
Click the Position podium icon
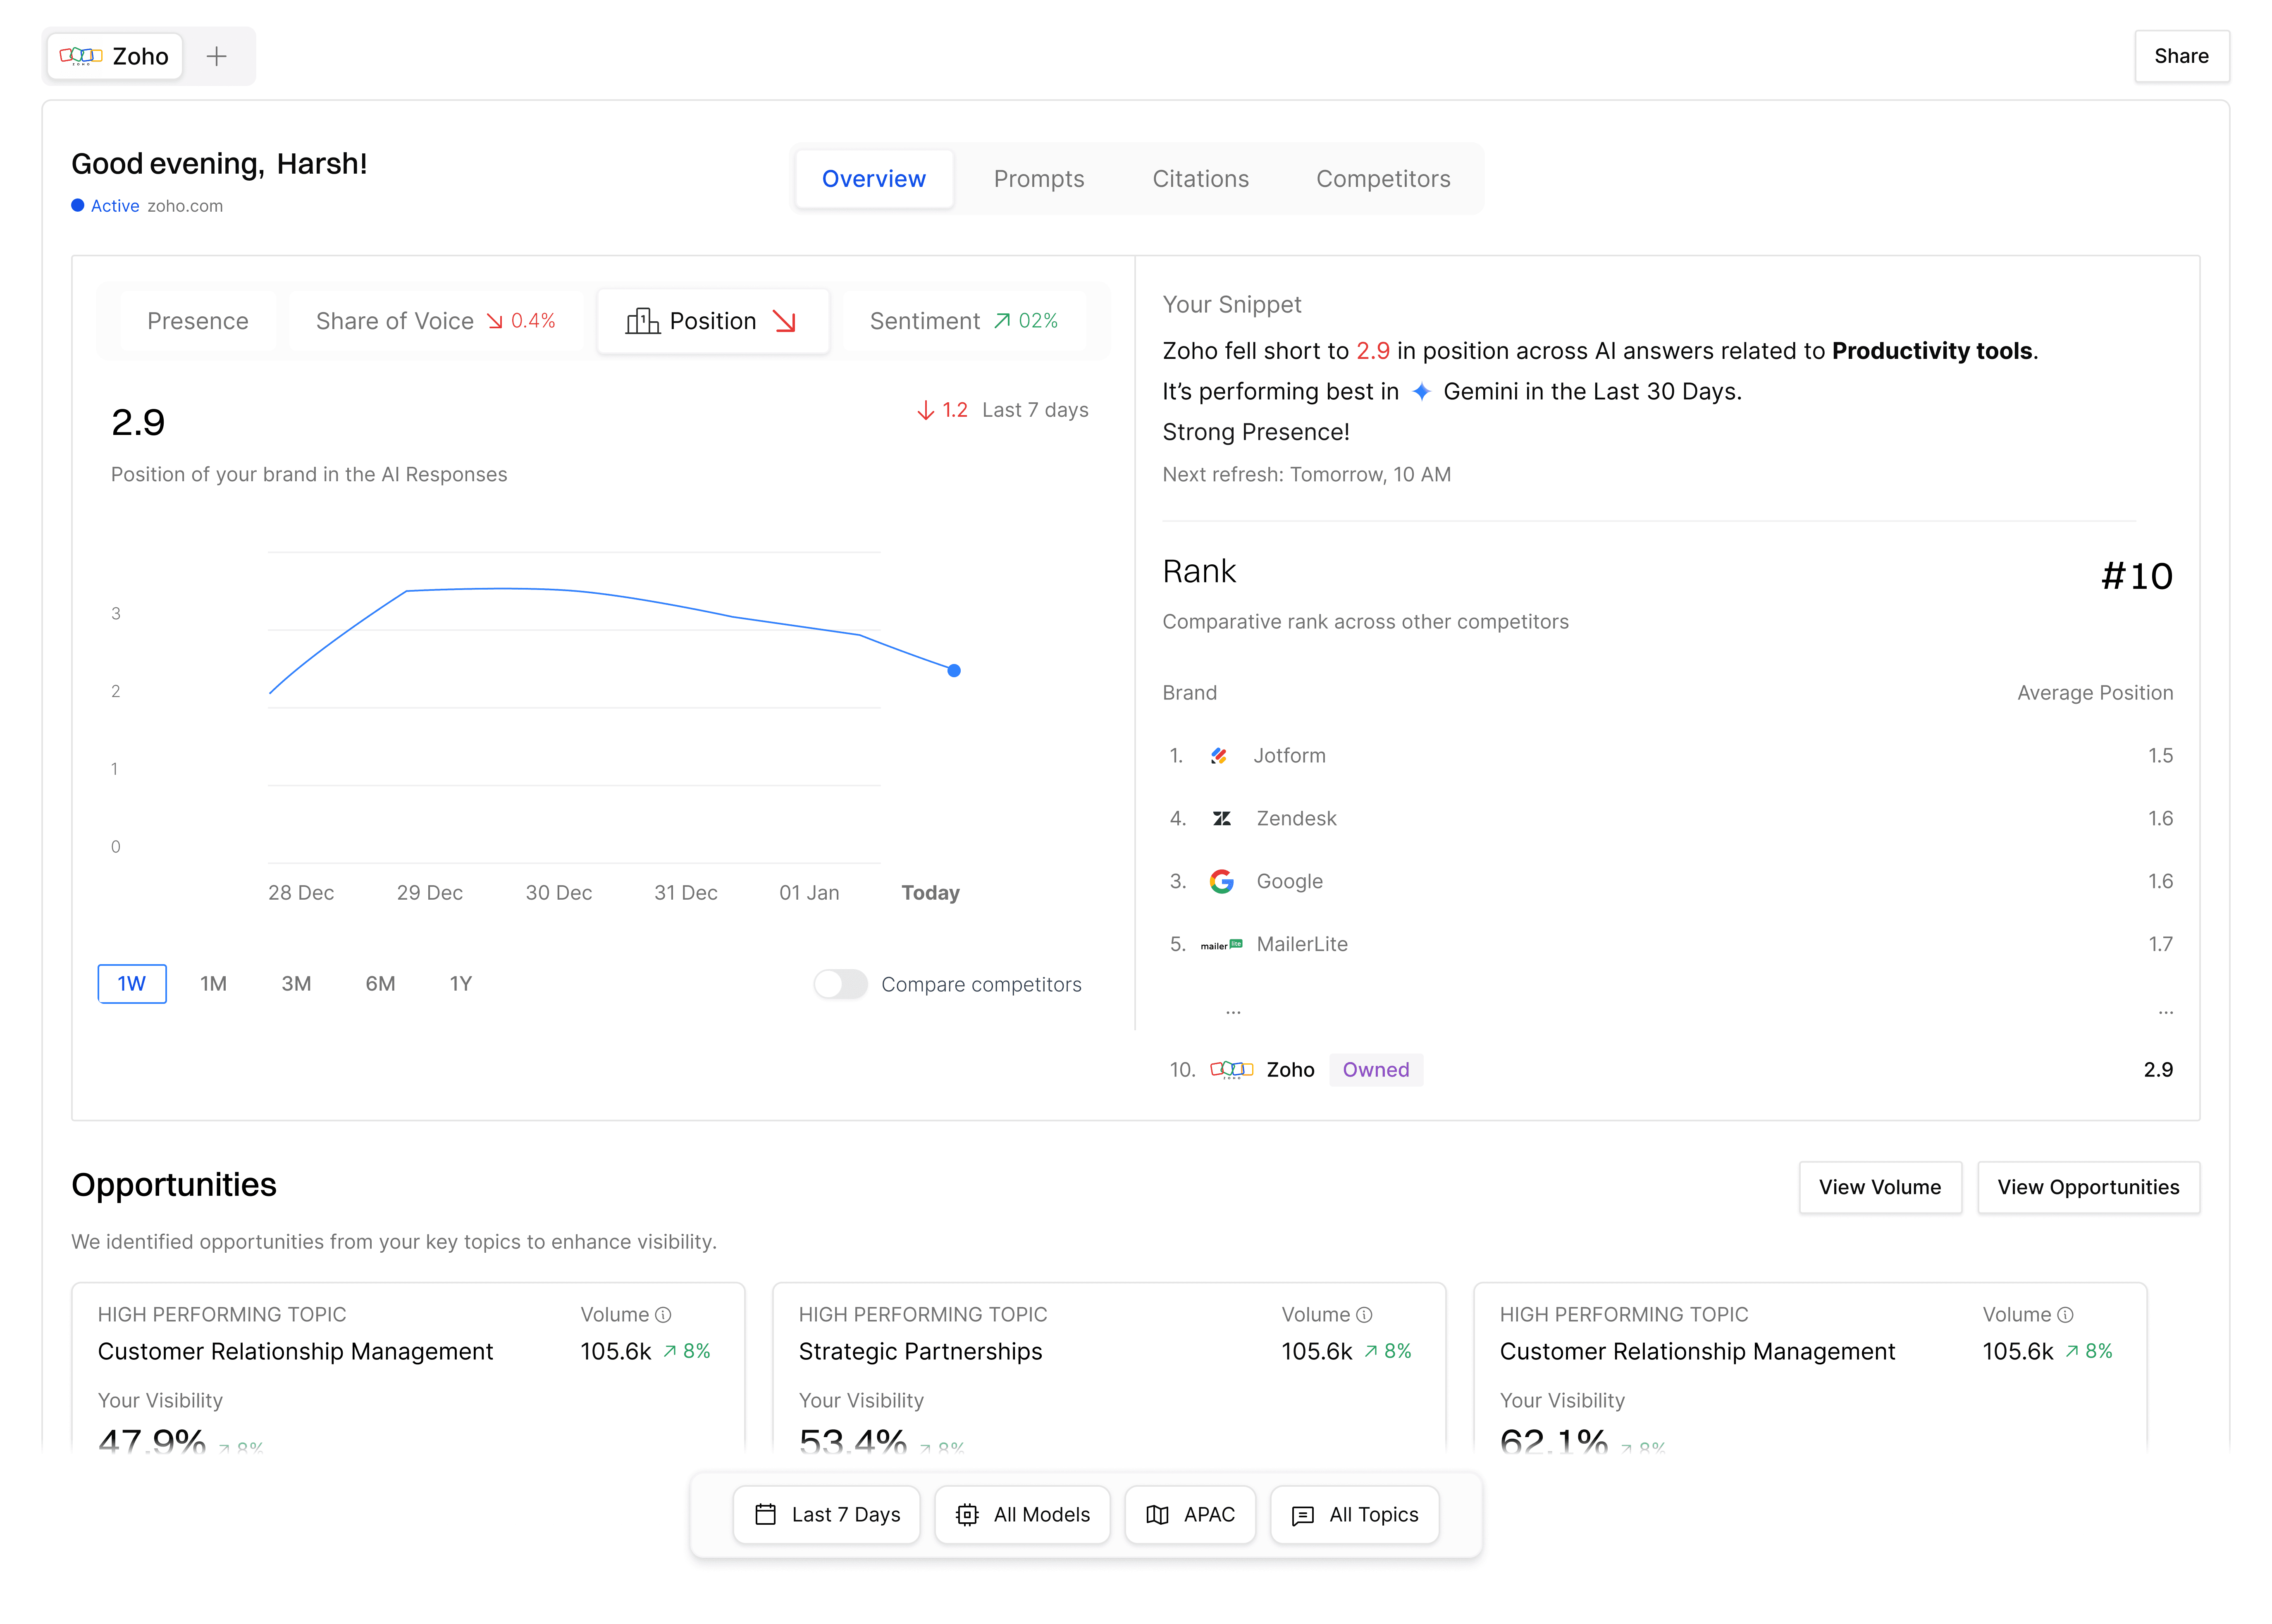click(642, 321)
